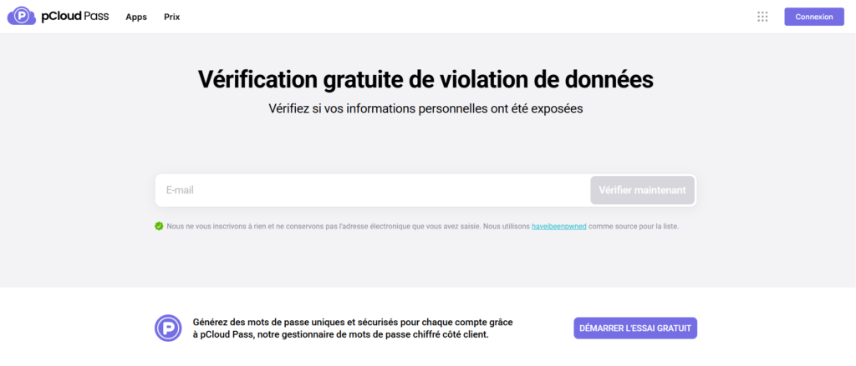Open the apps grid icon in header
Screen dimensions: 856x366
pyautogui.click(x=762, y=17)
